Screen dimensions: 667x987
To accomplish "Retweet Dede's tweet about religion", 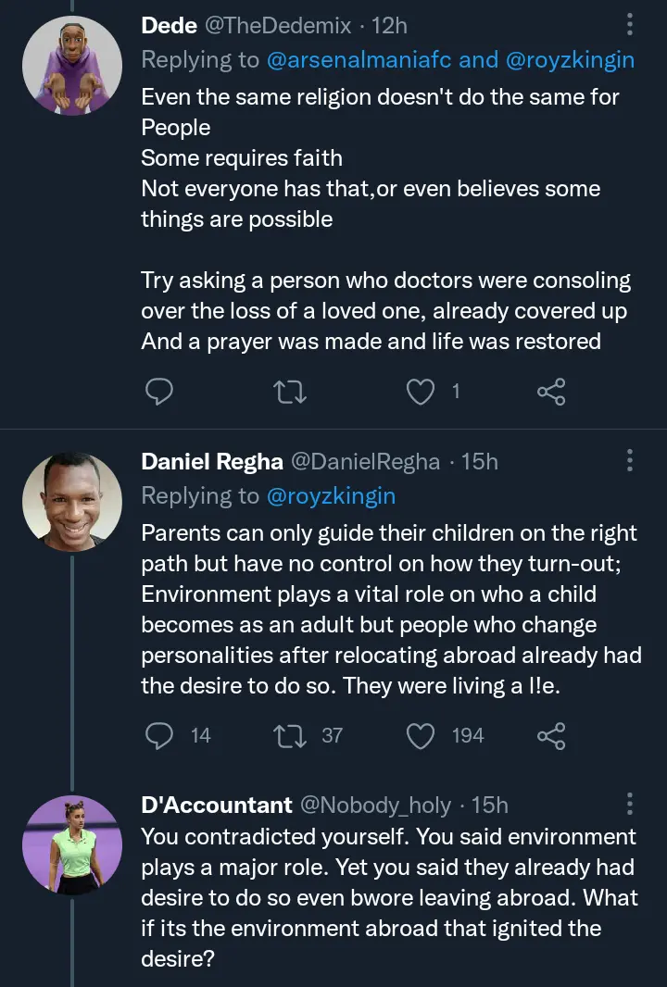I will (291, 393).
